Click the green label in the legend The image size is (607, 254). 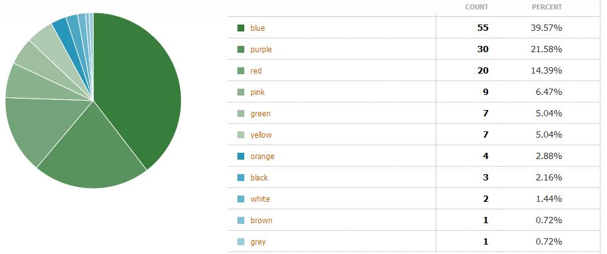[260, 114]
